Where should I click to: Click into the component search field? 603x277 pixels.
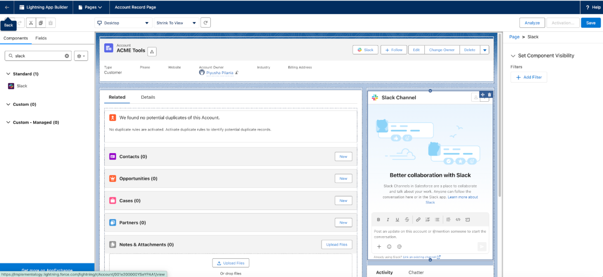click(x=38, y=56)
